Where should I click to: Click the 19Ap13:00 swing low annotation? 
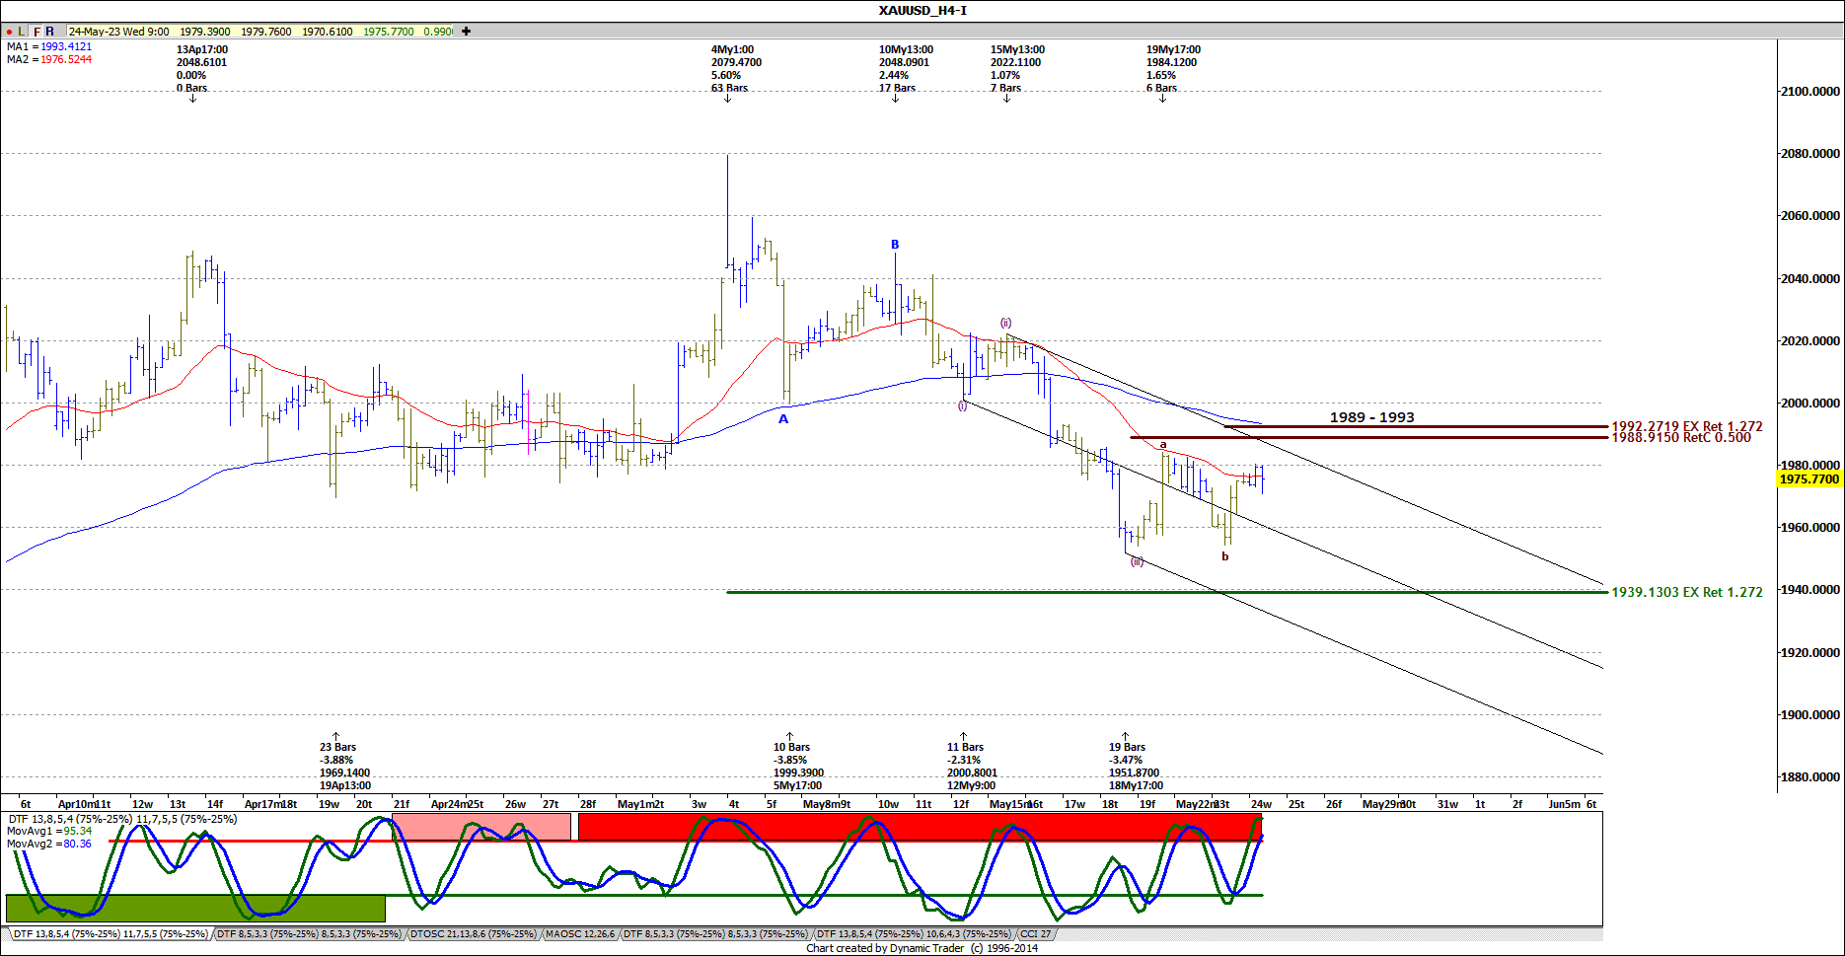point(345,767)
